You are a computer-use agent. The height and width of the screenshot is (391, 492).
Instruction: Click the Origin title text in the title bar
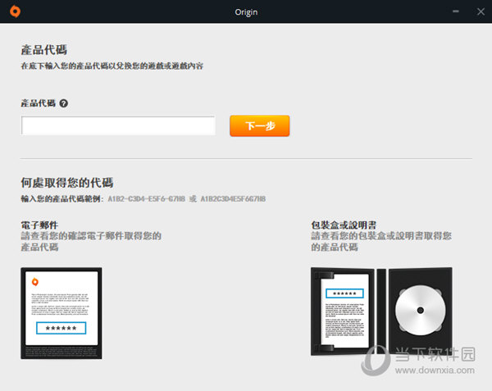(245, 11)
